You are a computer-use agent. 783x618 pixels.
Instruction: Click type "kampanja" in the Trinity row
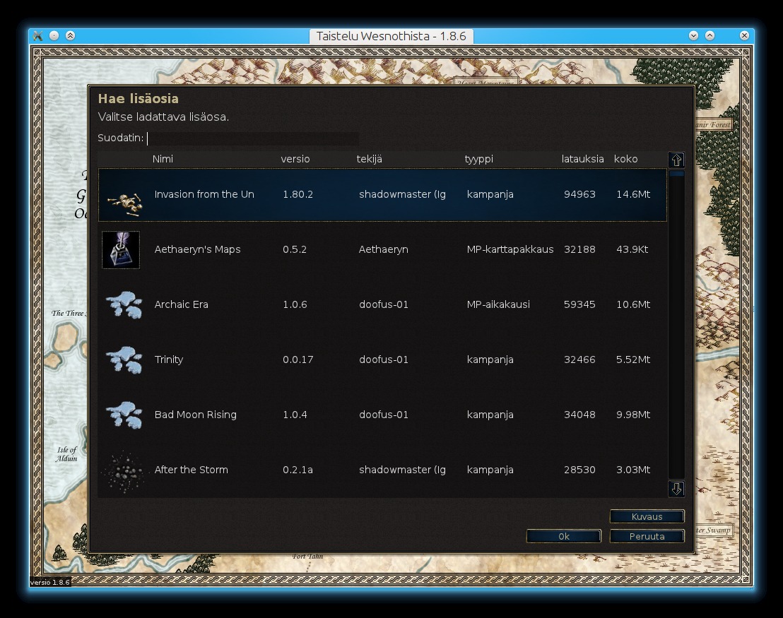490,359
